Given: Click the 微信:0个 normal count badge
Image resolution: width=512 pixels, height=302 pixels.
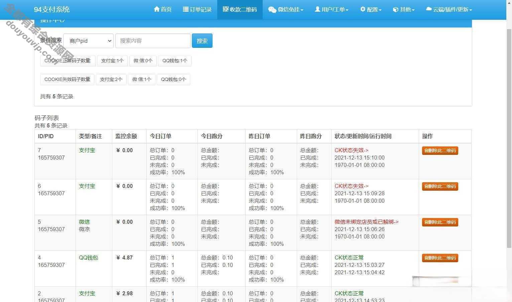Looking at the screenshot, I should (143, 61).
